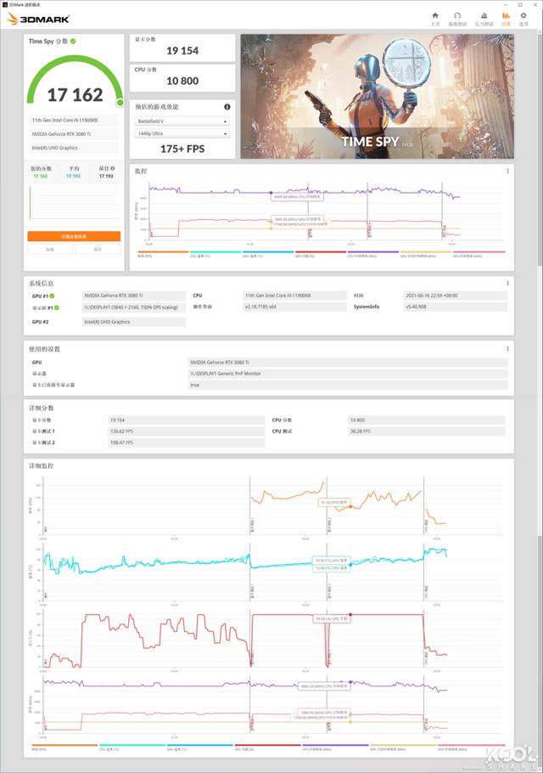Image resolution: width=543 pixels, height=773 pixels.
Task: Go to the Home (主页) navigation icon
Action: pyautogui.click(x=435, y=18)
